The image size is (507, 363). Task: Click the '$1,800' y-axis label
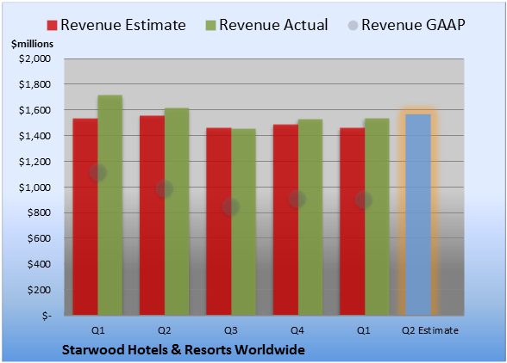(34, 84)
